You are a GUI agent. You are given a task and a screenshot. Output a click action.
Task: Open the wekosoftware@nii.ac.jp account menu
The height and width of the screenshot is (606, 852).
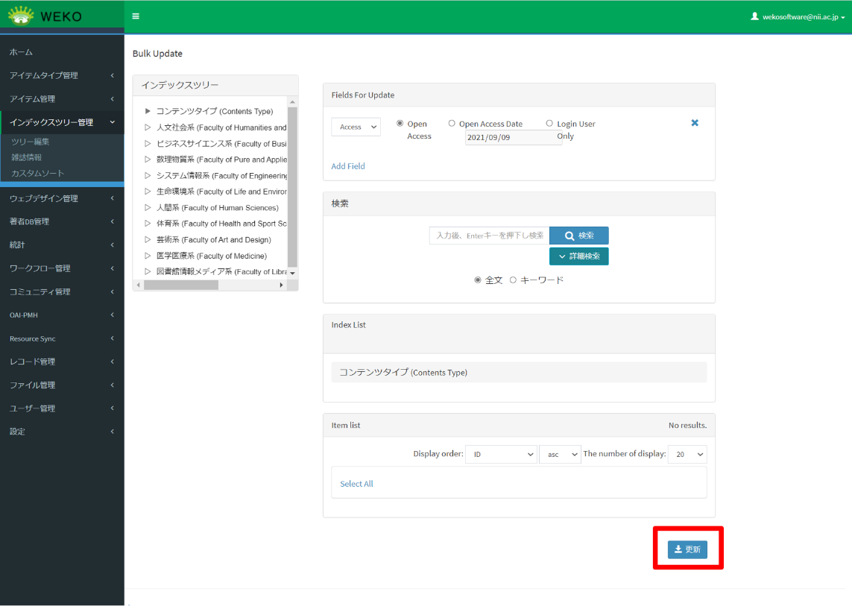coord(797,15)
